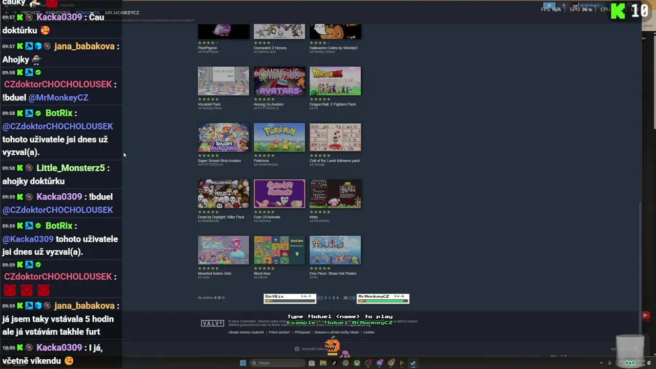Click the Valve logo in footer
The height and width of the screenshot is (369, 656).
pos(212,323)
